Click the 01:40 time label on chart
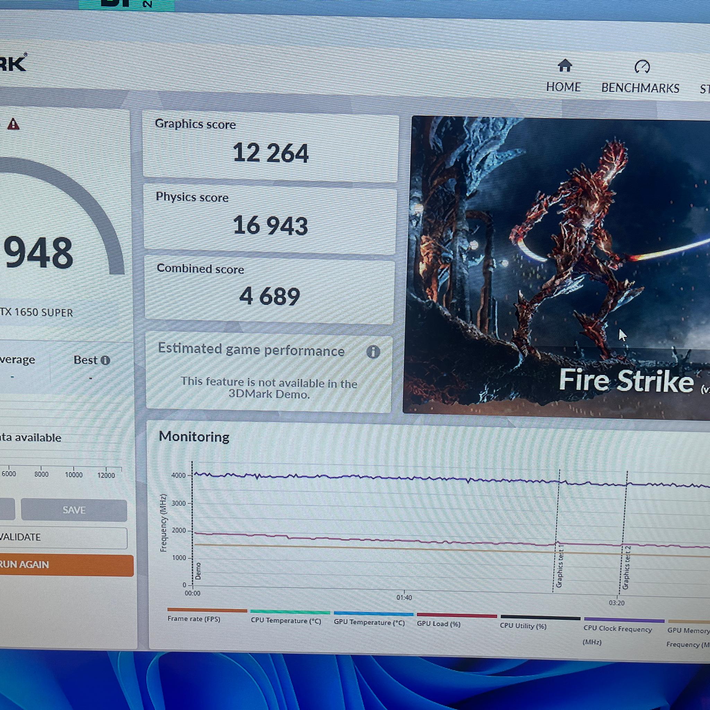Viewport: 710px width, 710px height. (404, 598)
